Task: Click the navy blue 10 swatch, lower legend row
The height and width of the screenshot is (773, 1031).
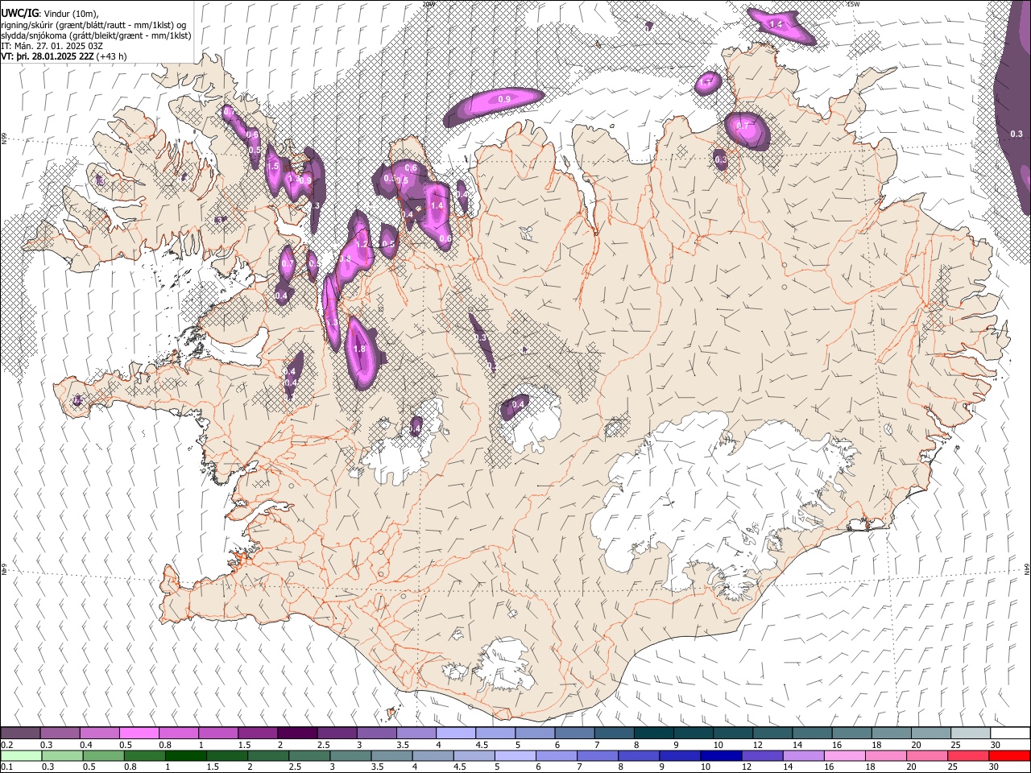Action: tap(720, 755)
